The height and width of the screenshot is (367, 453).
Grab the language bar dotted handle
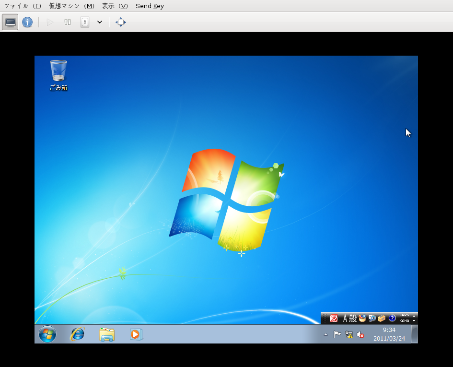324,319
